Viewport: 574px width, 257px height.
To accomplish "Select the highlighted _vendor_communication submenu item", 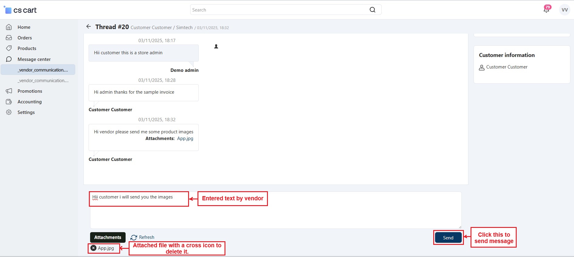I will click(x=42, y=70).
